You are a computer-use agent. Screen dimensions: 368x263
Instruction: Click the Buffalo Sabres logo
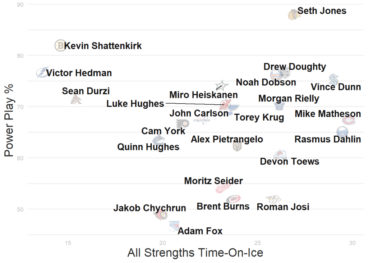pyautogui.click(x=342, y=132)
